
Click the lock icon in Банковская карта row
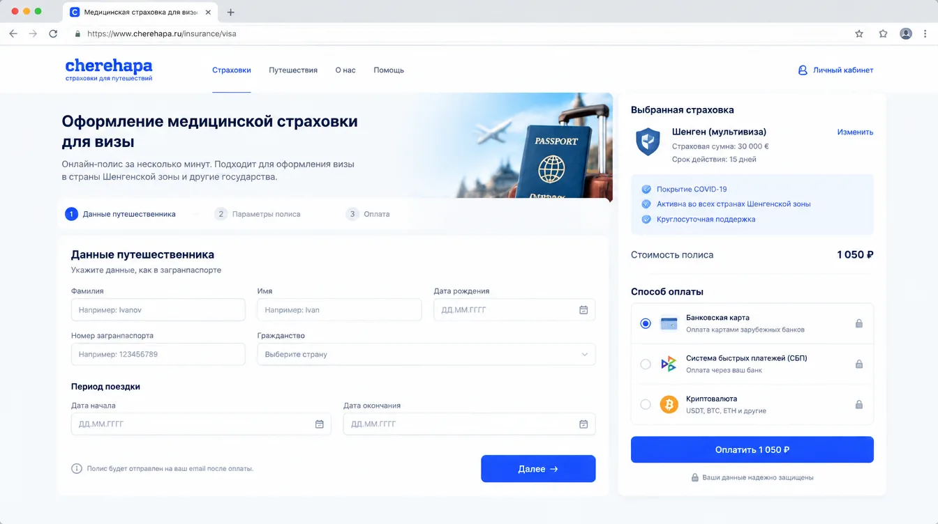[x=859, y=323]
